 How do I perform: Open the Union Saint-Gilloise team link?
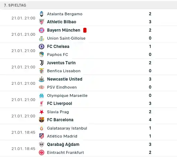coord(66,38)
